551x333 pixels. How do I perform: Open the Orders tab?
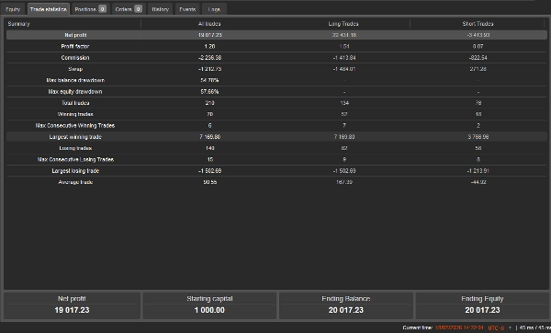click(129, 9)
